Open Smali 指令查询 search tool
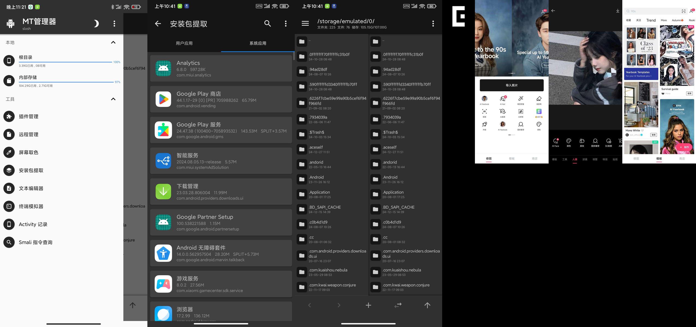Screen dimensions: 696x327 pyautogui.click(x=35, y=243)
